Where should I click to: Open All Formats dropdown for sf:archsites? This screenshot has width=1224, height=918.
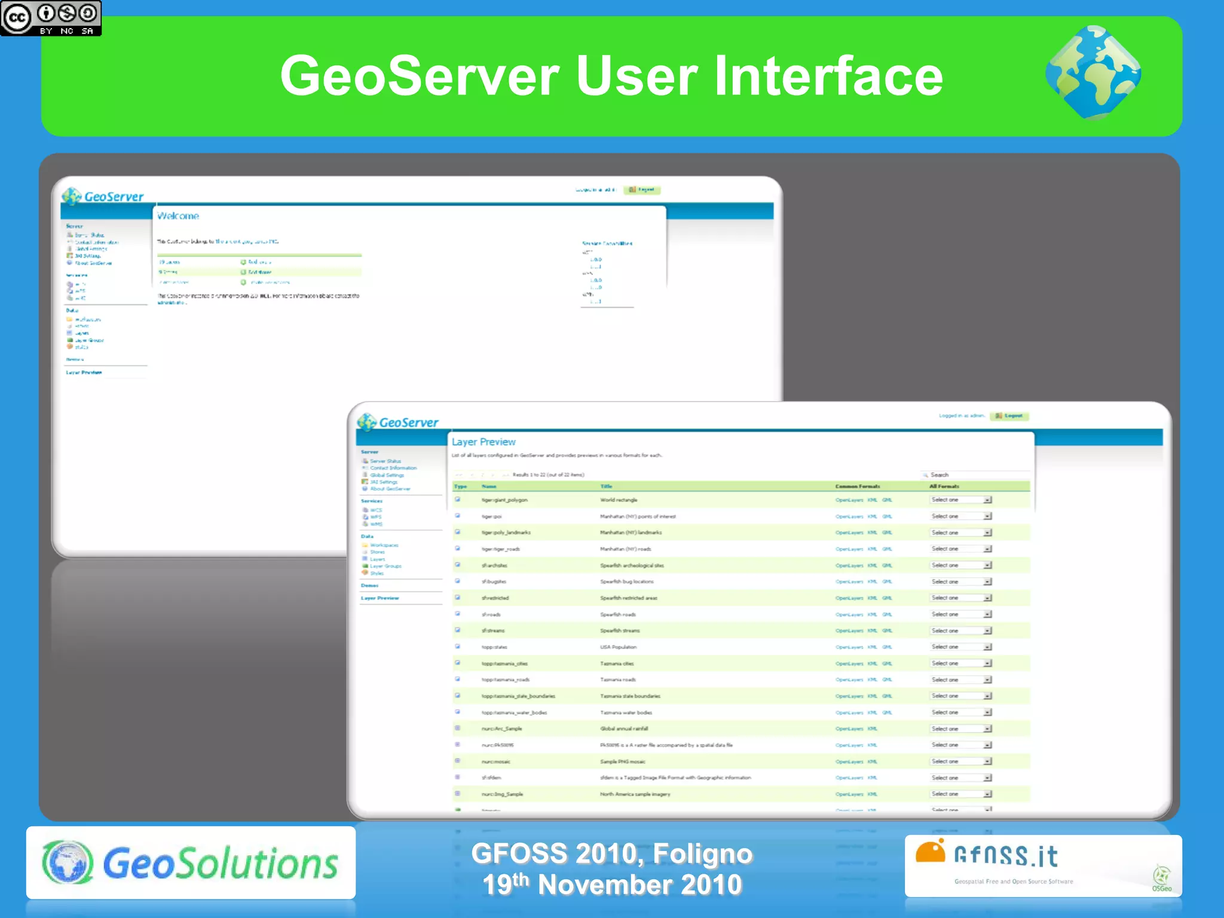[x=960, y=565]
